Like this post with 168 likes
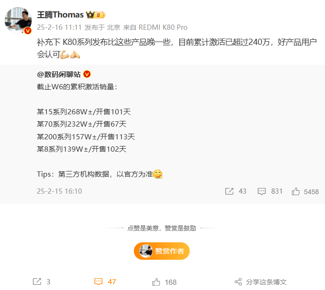 [x=156, y=281]
